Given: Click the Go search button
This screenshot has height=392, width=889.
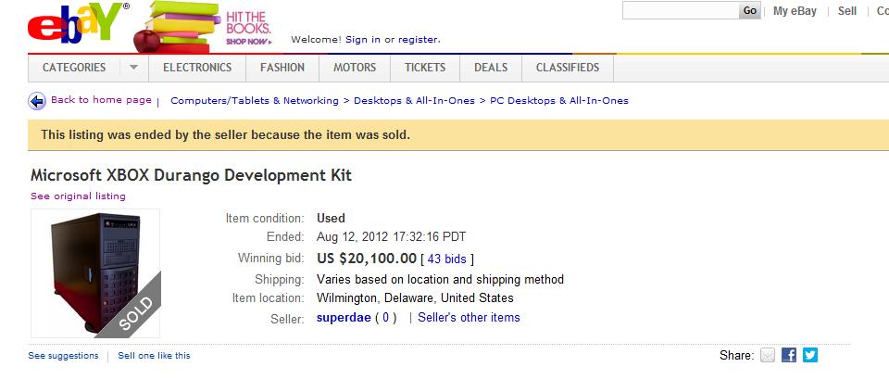Looking at the screenshot, I should pos(749,11).
